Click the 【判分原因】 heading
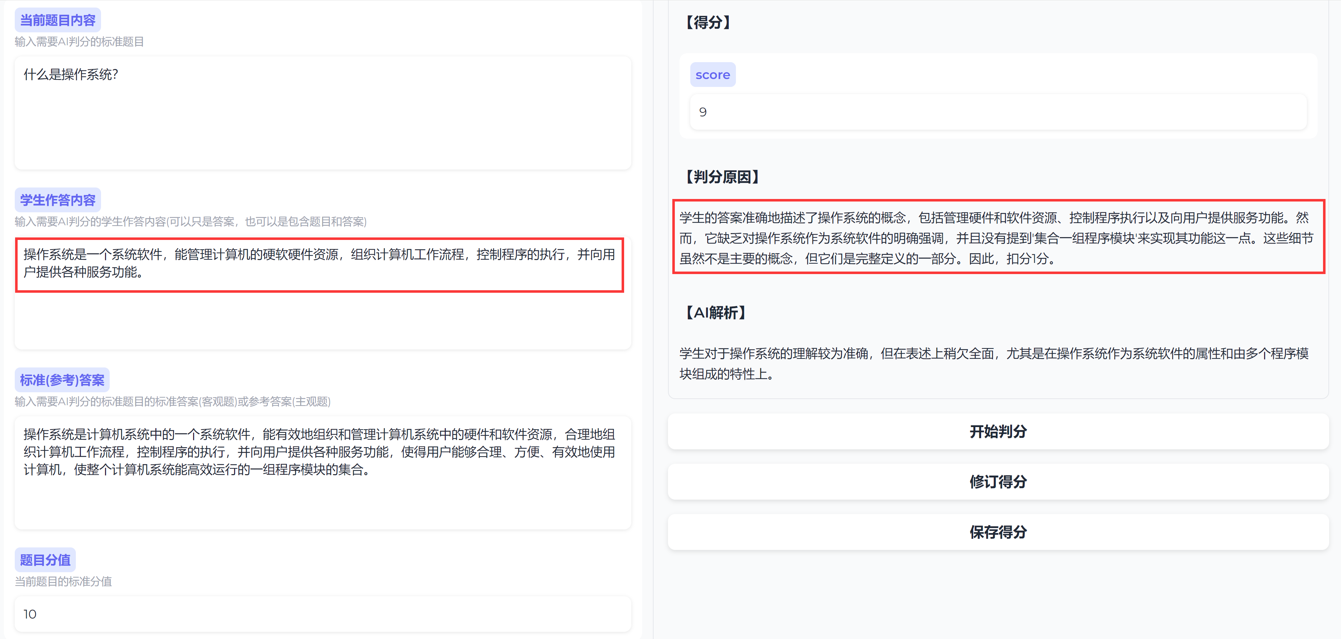1341x639 pixels. pos(722,177)
